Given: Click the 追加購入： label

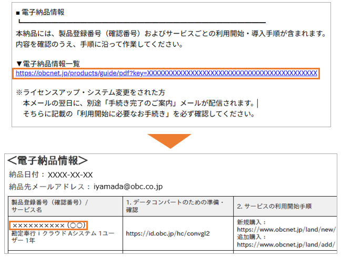Looking at the screenshot, I should tap(252, 237).
